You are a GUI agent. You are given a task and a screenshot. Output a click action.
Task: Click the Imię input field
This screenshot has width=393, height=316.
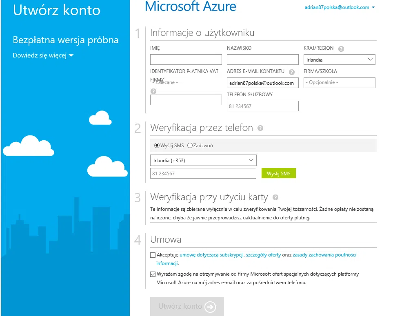(186, 60)
